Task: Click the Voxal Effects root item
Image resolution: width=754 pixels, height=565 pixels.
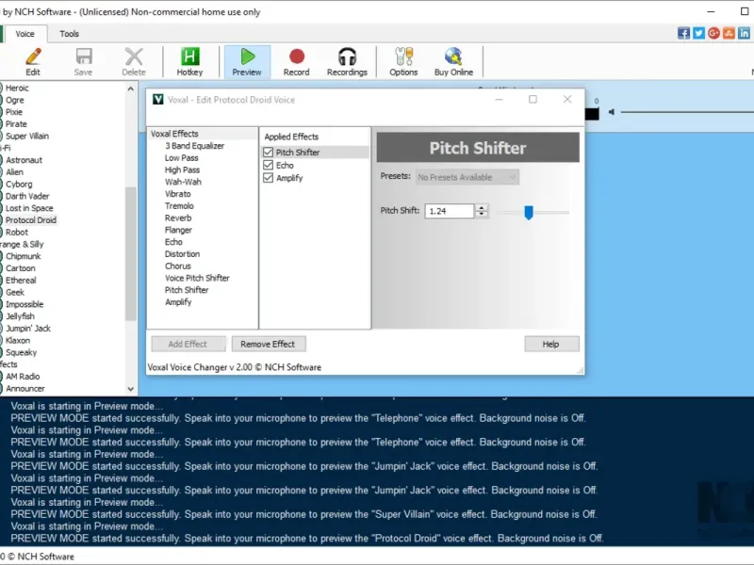Action: pyautogui.click(x=174, y=134)
